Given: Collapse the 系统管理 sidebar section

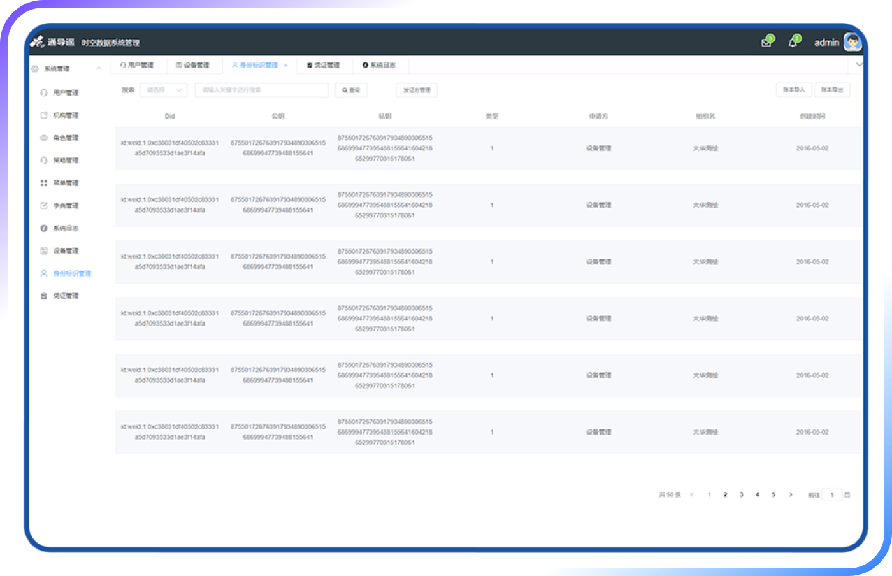Looking at the screenshot, I should 99,68.
